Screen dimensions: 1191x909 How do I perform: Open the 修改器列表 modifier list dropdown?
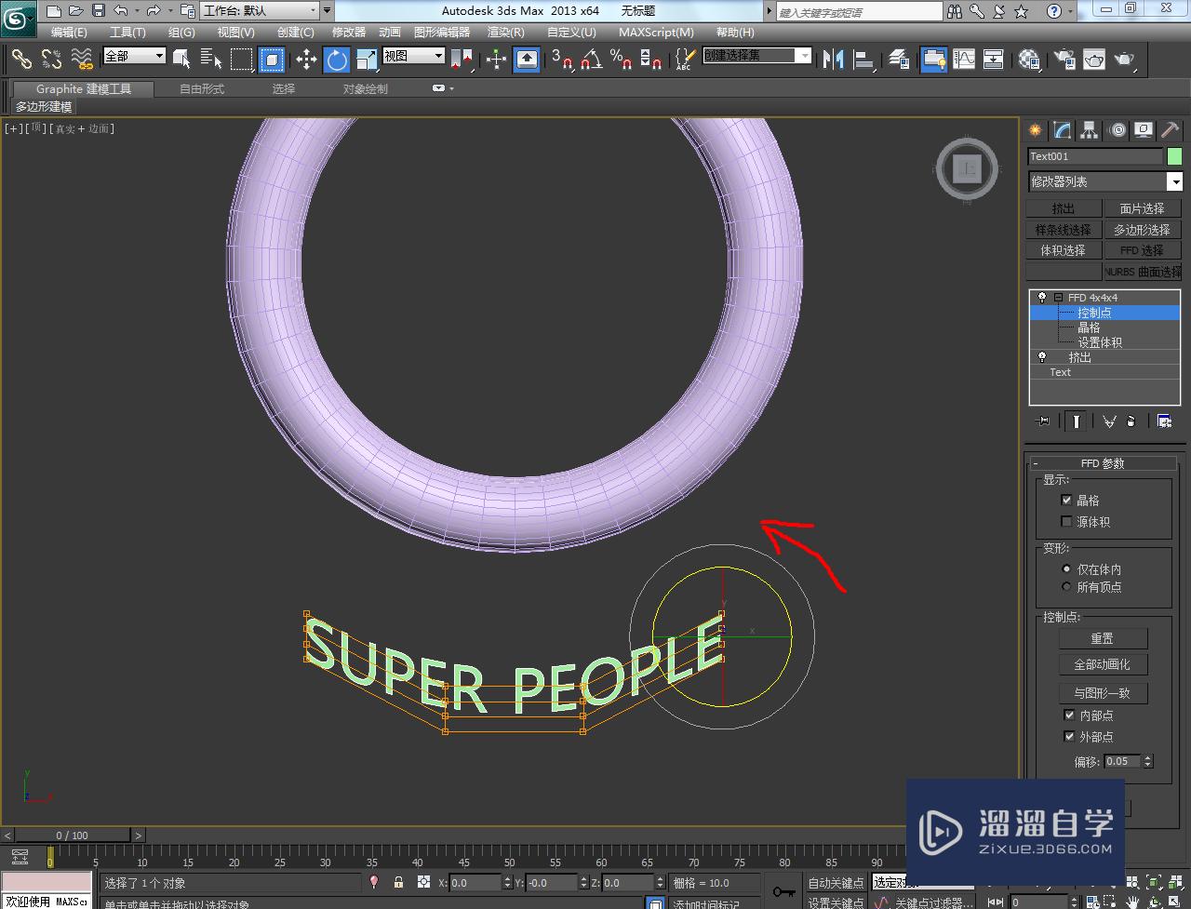[1104, 181]
